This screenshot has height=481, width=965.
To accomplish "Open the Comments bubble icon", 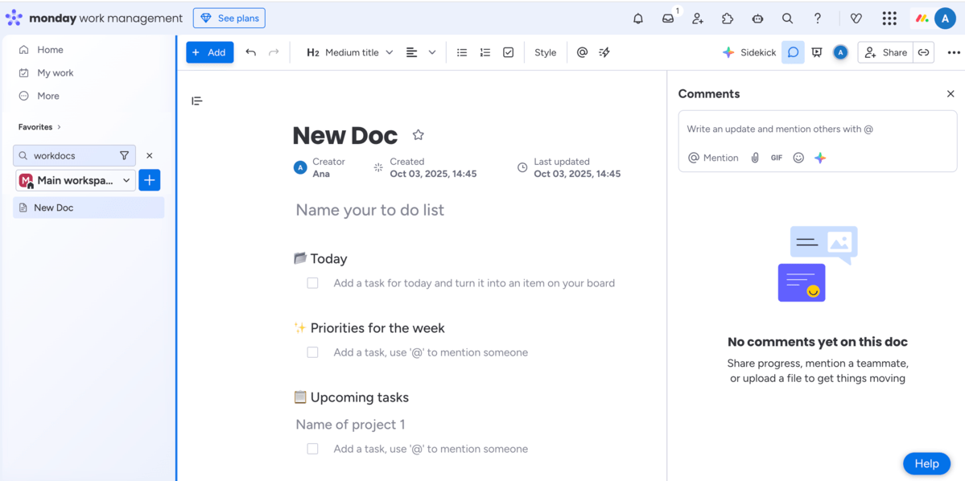I will (x=794, y=51).
